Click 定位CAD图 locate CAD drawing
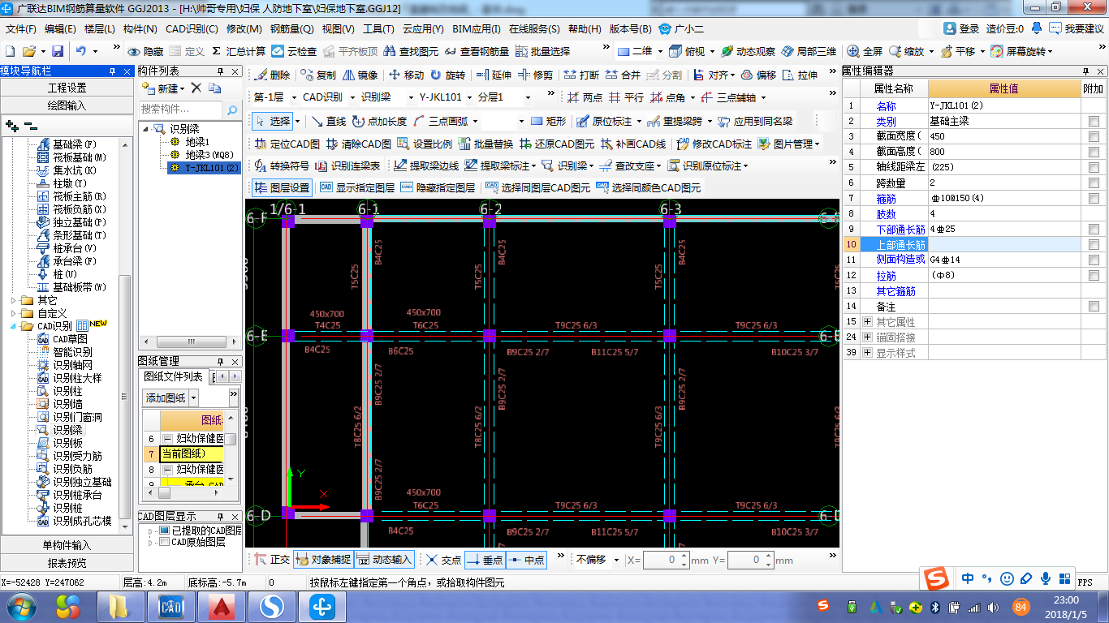This screenshot has width=1109, height=623. tap(287, 144)
